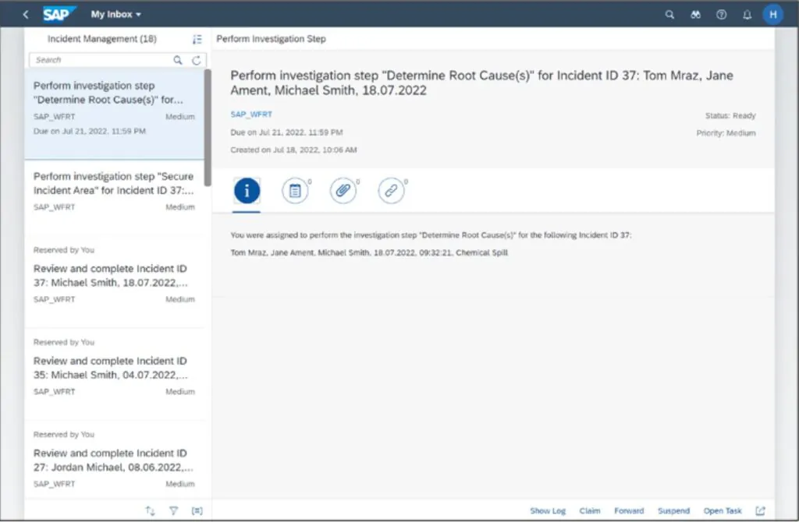Click "Due on Jul 21, 2022, 11:59 PM" in detail
Viewport: 799px width, 522px height.
286,132
